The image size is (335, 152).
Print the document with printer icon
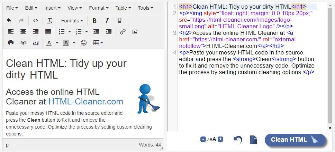pos(11,43)
